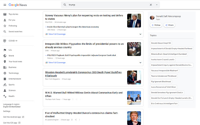Click the Saved searches magnifier icon
The image size is (200, 125).
pos(5,32)
